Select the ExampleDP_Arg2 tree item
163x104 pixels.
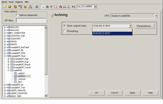pos(21,62)
